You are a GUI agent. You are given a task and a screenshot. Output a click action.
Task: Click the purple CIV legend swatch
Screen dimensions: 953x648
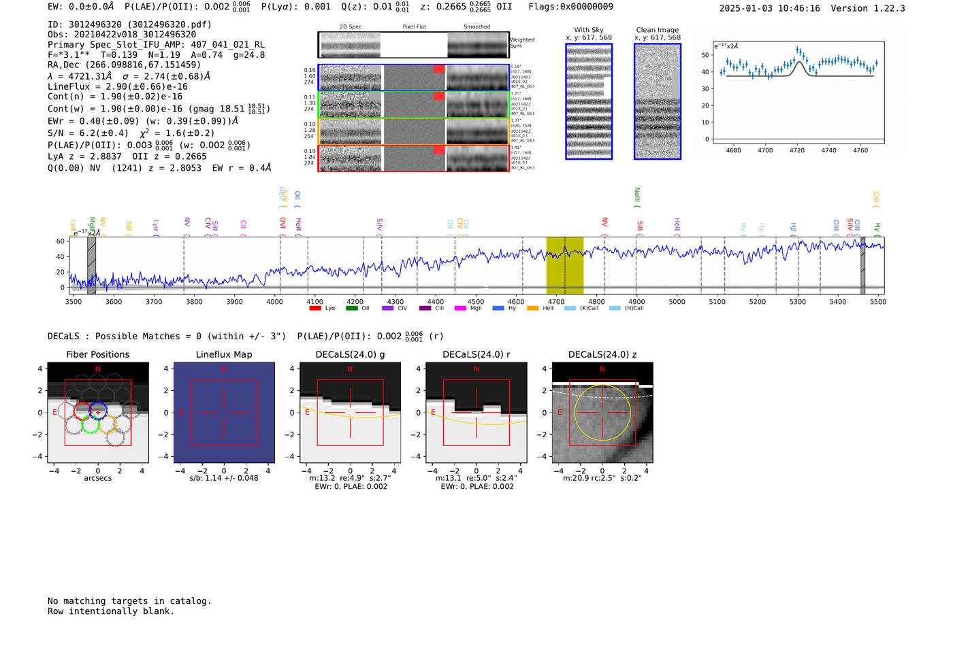[x=388, y=309]
